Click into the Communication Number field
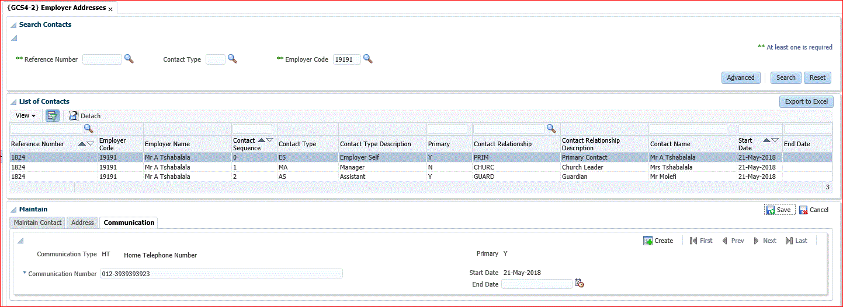The height and width of the screenshot is (307, 843). click(x=221, y=274)
